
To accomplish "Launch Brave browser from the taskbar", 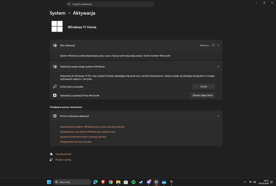I will point(103,182).
